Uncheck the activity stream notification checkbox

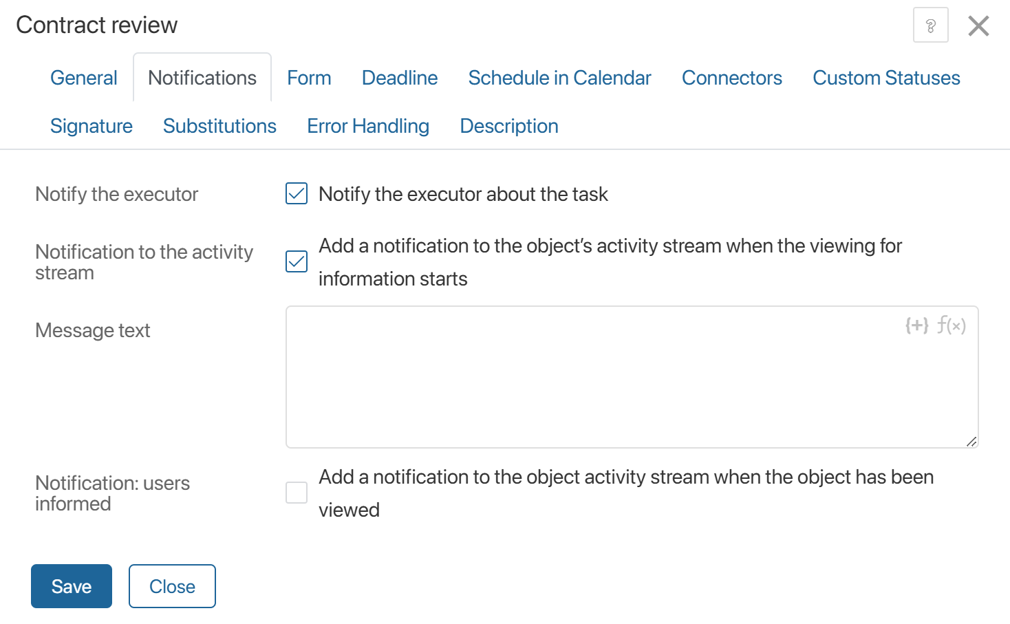click(297, 261)
